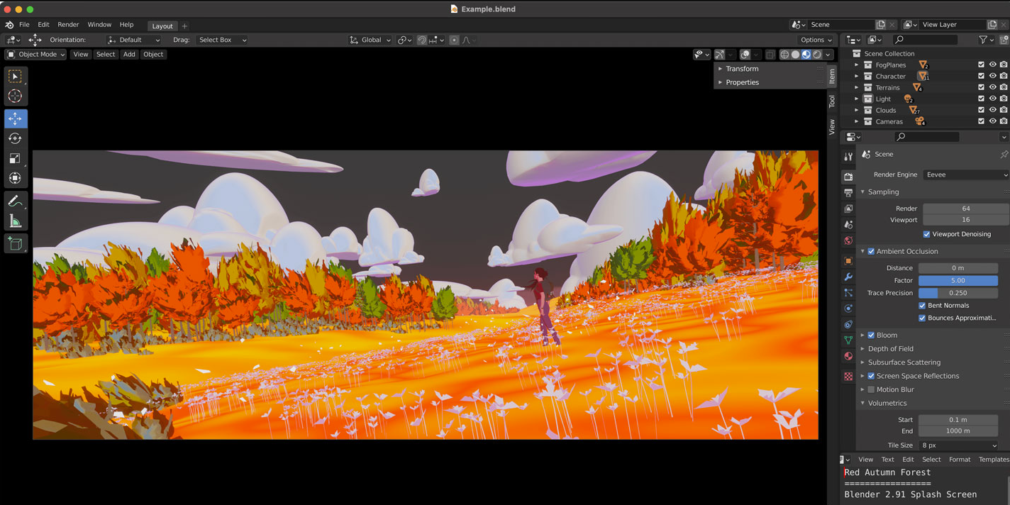
Task: Pick the Rotate tool
Action: tap(15, 138)
